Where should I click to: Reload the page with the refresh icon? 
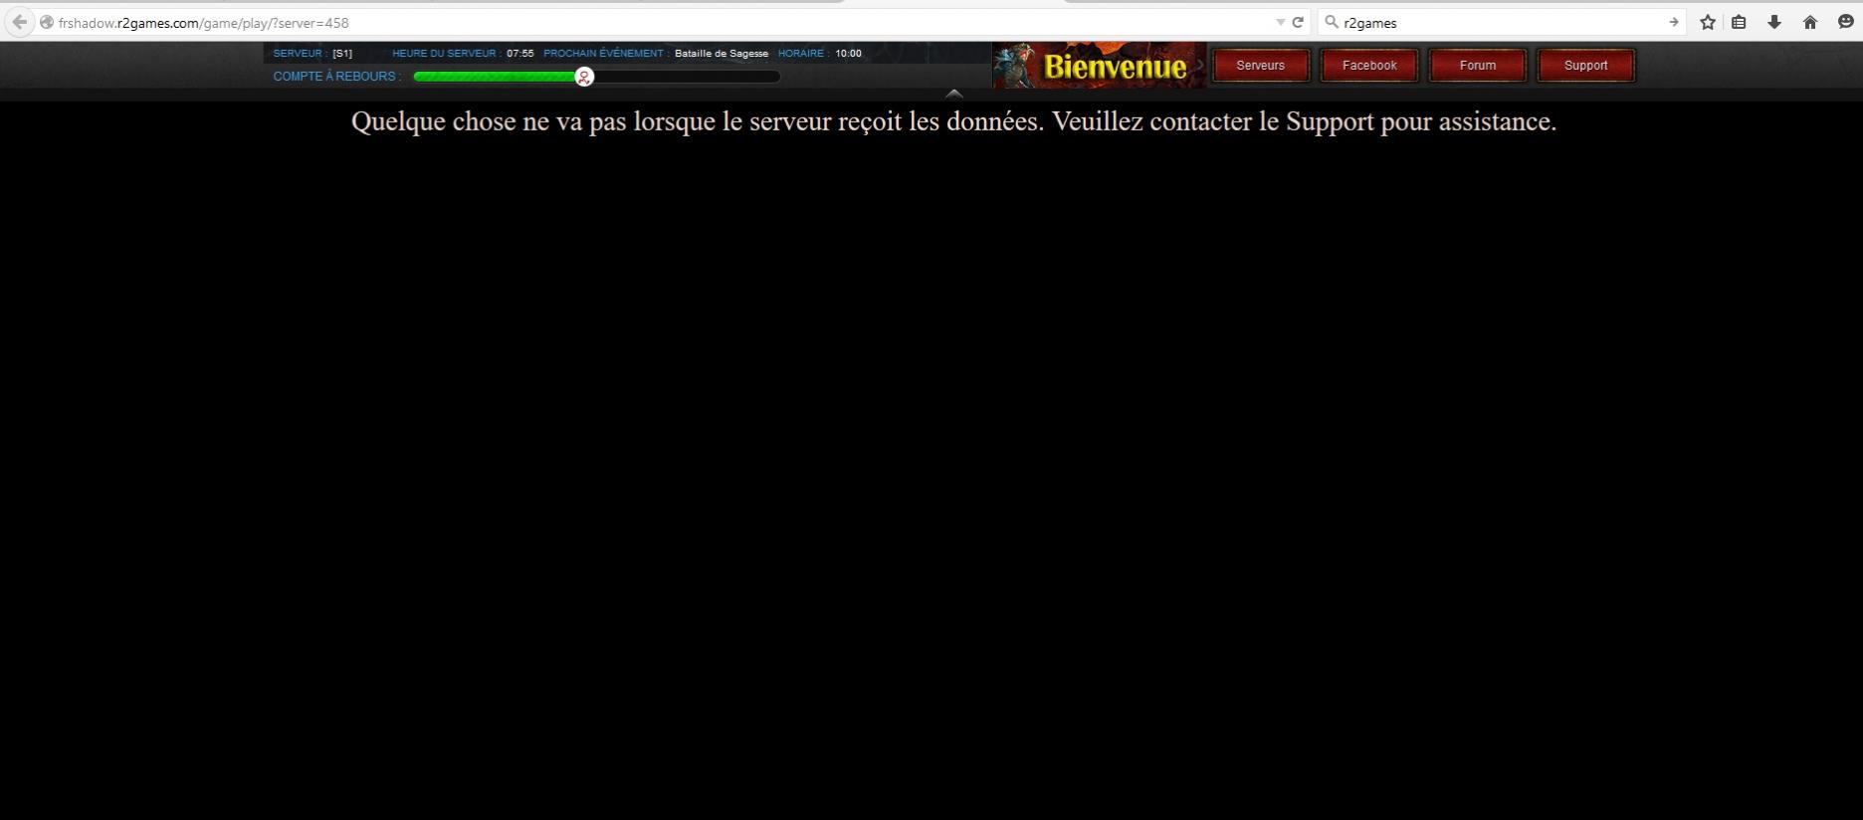pyautogui.click(x=1298, y=22)
